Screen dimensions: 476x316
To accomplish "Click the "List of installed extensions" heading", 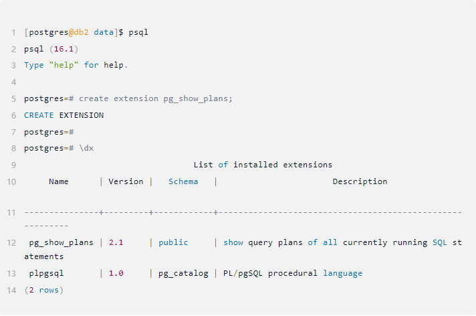I will 263,165.
